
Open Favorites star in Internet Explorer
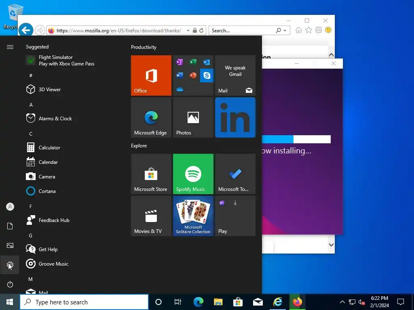click(x=308, y=30)
